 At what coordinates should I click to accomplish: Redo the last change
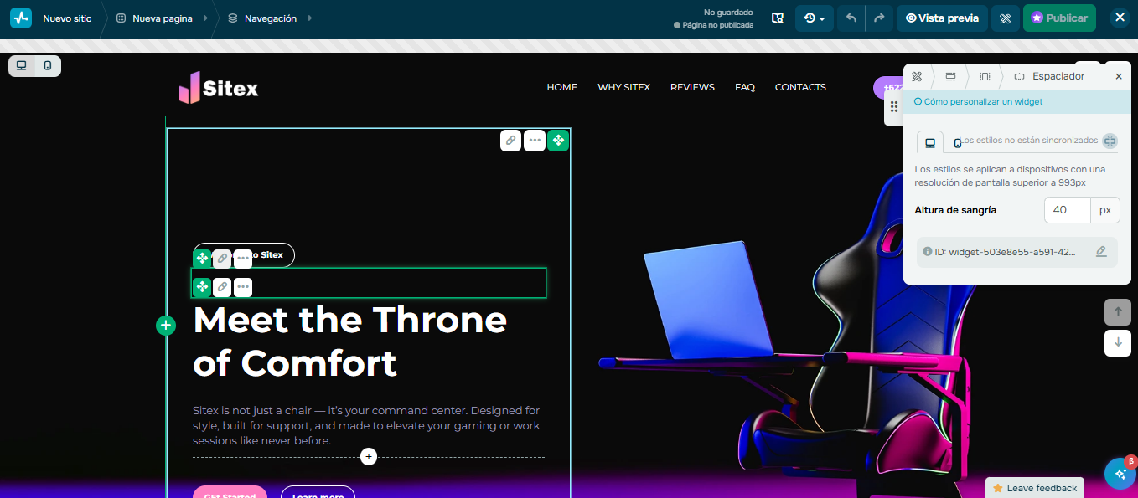pos(879,18)
